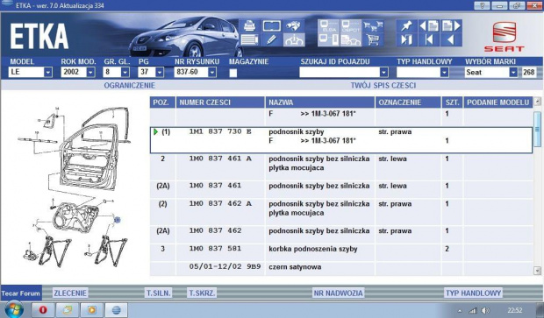Expand the SZUKAJ ID POJAZDU dropdown
544x318 pixels.
click(x=383, y=72)
